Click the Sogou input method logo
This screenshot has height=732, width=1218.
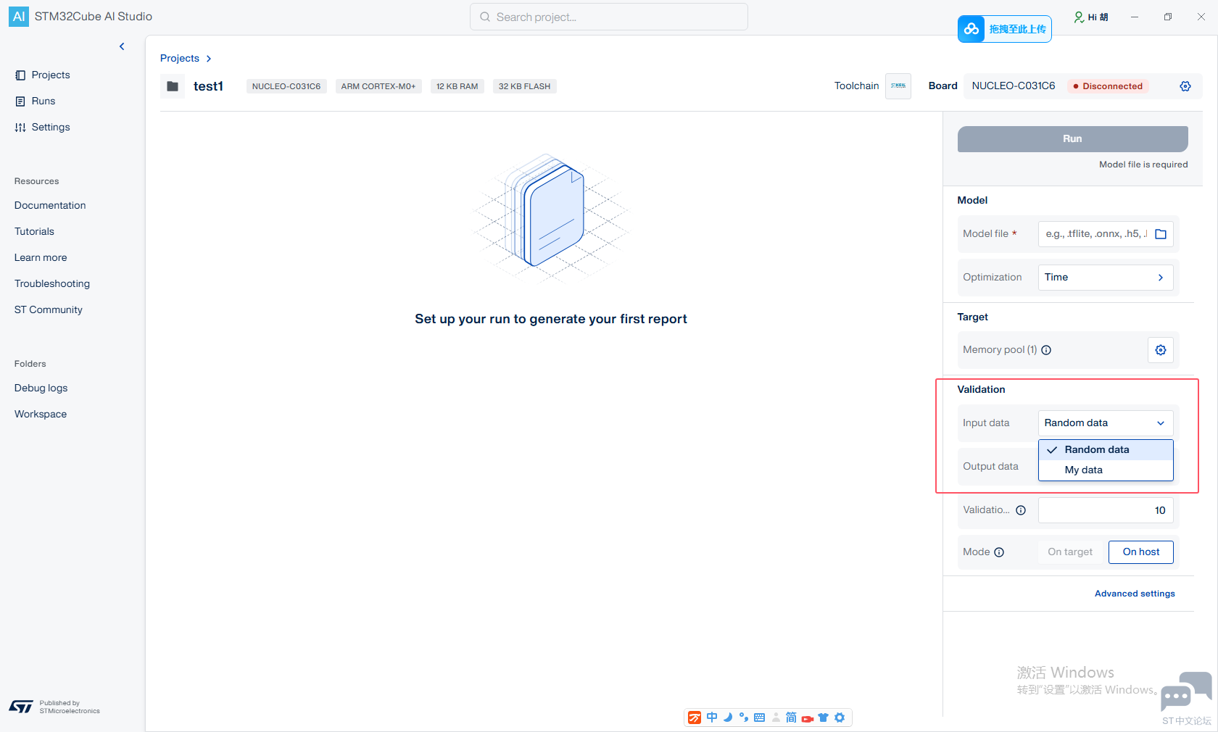pos(695,718)
